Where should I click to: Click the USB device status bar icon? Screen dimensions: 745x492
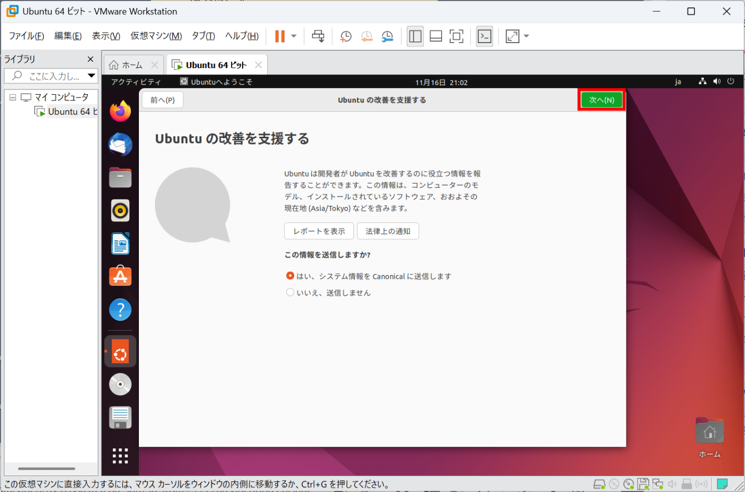point(686,484)
